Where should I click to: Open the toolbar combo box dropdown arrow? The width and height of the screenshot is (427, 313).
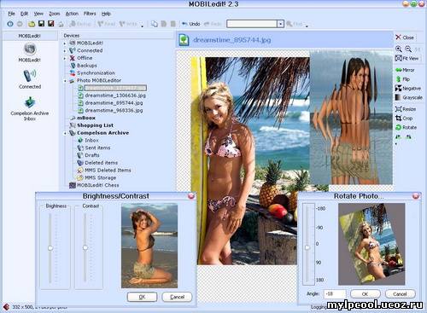click(280, 24)
